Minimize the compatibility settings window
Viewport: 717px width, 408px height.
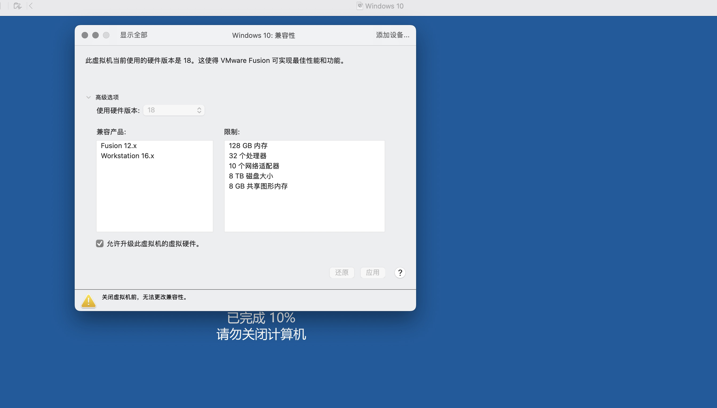[x=95, y=35]
